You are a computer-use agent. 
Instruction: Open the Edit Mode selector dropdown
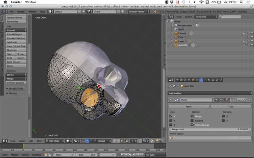tap(55, 141)
